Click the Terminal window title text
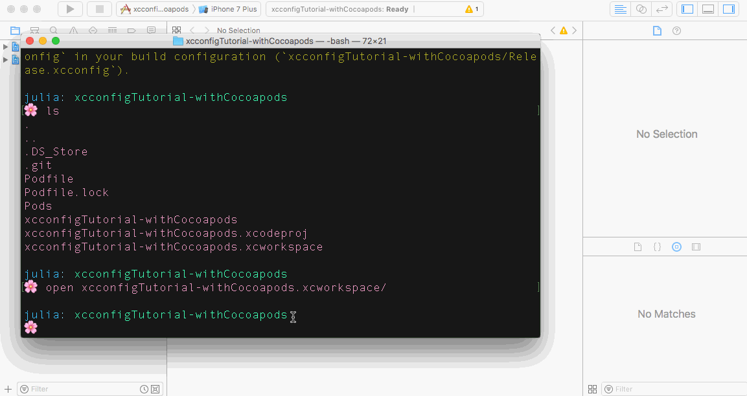The image size is (747, 396). 286,41
